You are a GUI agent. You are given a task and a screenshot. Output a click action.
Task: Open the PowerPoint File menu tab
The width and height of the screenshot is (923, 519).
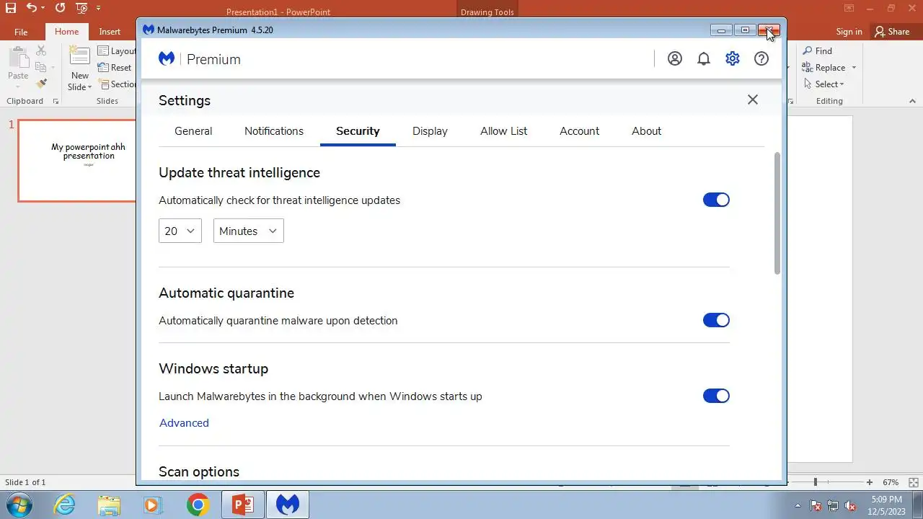(21, 32)
